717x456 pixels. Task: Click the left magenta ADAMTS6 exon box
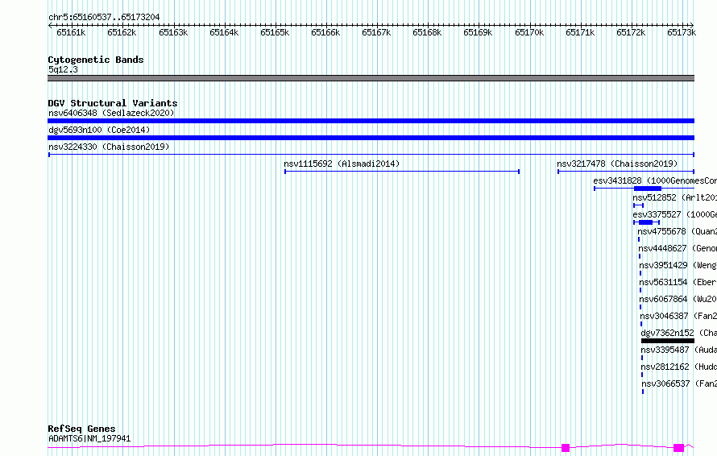pyautogui.click(x=566, y=448)
